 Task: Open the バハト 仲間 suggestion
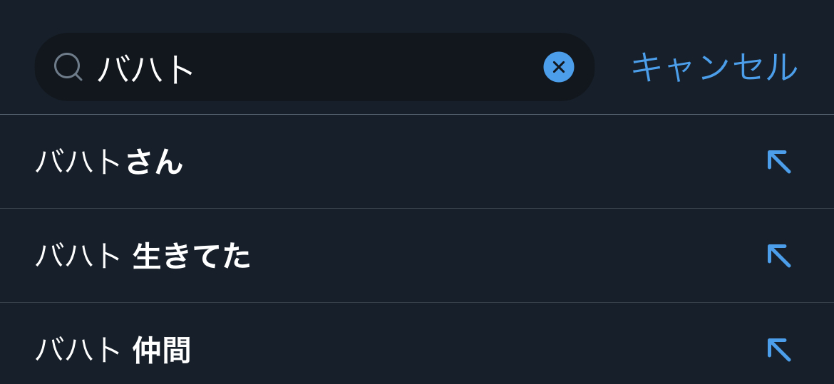click(x=113, y=350)
